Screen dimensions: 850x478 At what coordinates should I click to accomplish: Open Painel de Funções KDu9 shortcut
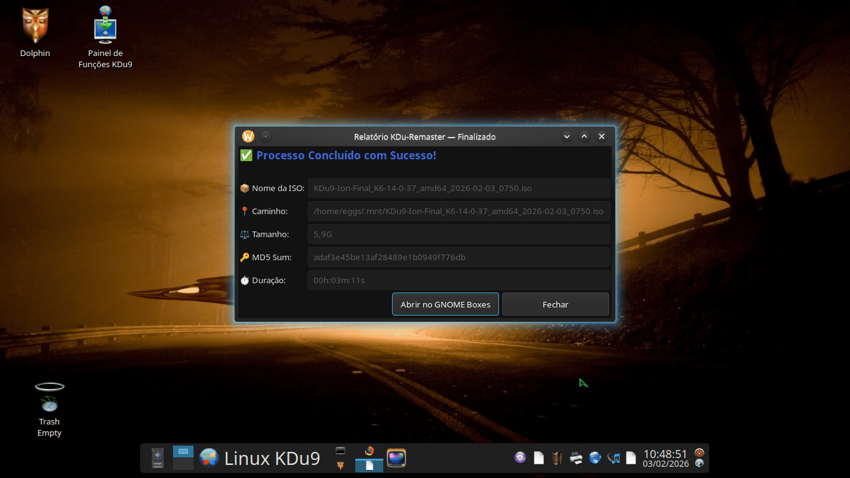pos(105,26)
